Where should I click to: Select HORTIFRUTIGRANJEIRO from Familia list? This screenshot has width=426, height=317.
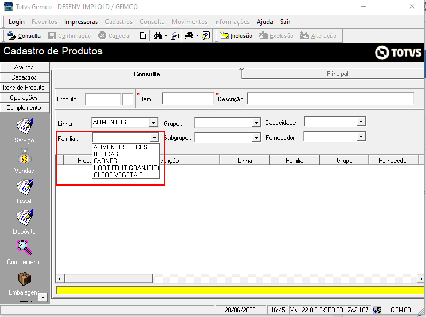coord(126,168)
